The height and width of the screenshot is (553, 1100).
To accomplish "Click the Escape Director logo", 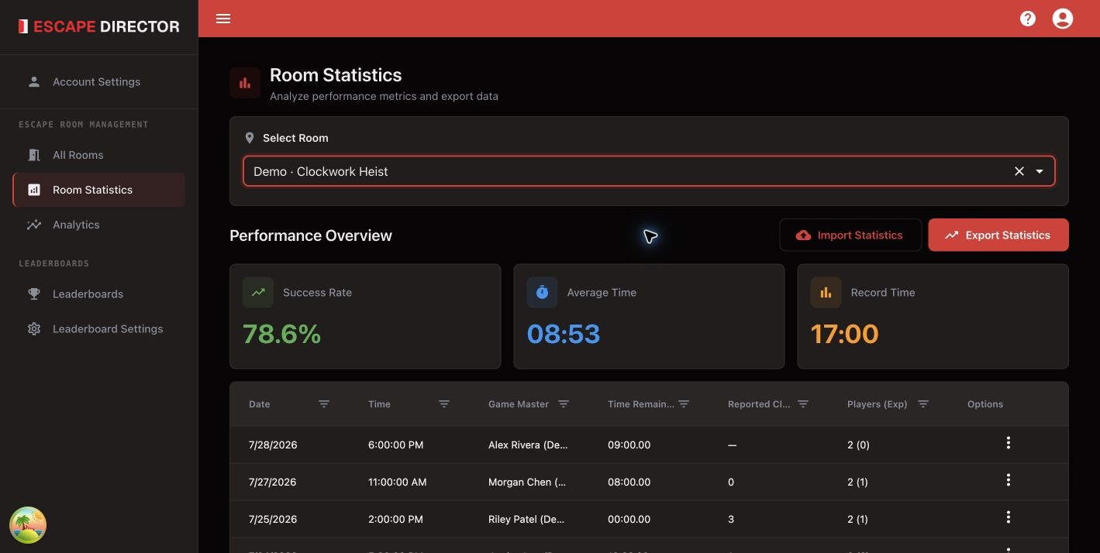I will click(x=99, y=26).
